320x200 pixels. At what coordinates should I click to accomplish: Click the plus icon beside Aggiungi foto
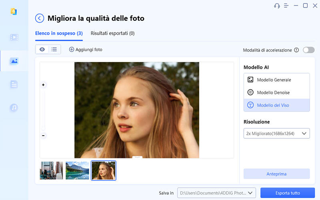click(x=72, y=49)
